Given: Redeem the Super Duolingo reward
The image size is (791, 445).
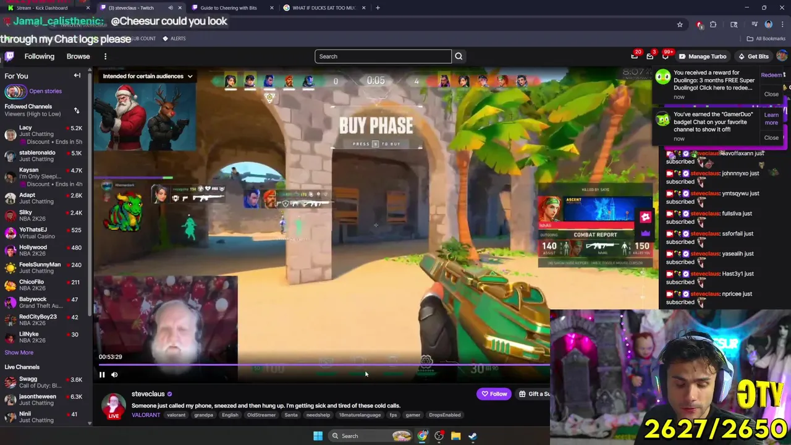Looking at the screenshot, I should point(771,75).
